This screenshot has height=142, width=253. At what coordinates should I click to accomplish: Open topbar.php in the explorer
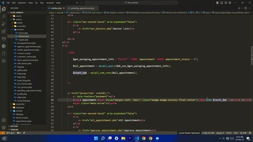click(x=23, y=39)
